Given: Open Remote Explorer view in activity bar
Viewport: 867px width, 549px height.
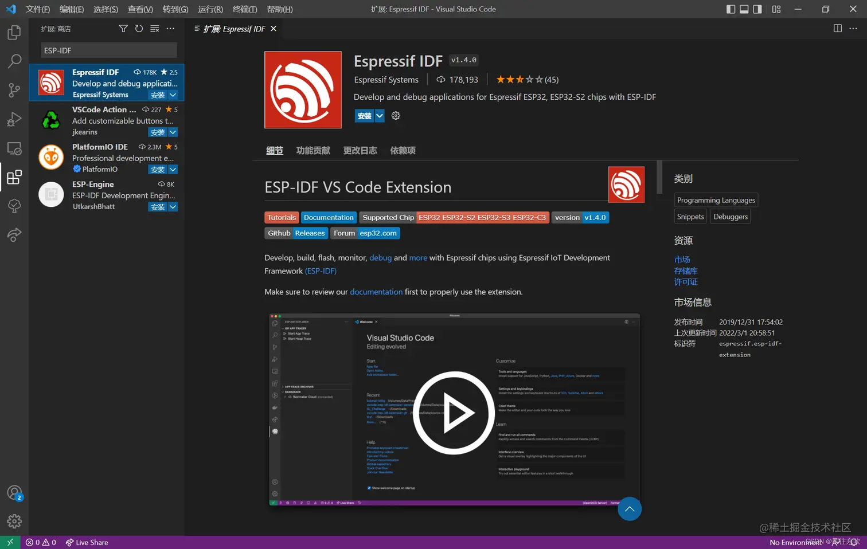Looking at the screenshot, I should pyautogui.click(x=14, y=148).
